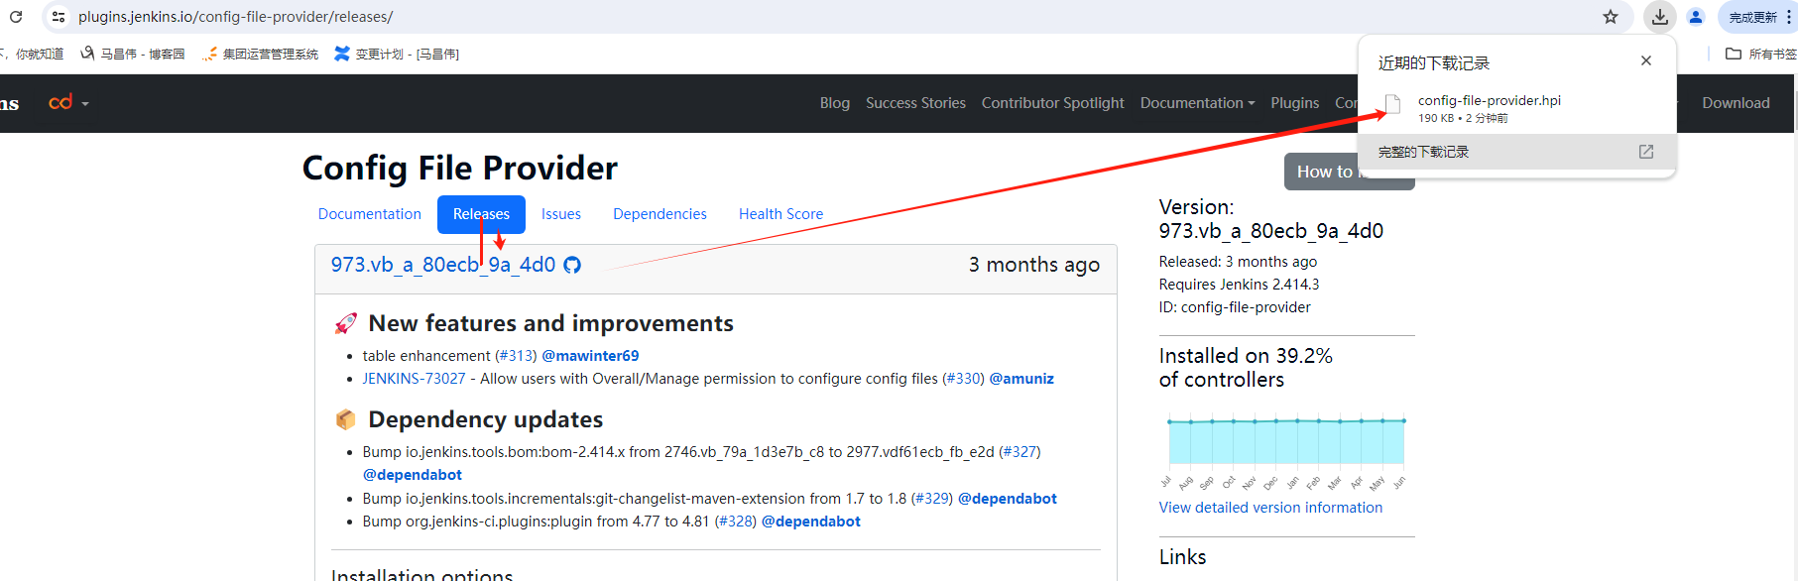Open the browser three-dot menu
Viewport: 1798px width, 581px height.
[x=1789, y=17]
